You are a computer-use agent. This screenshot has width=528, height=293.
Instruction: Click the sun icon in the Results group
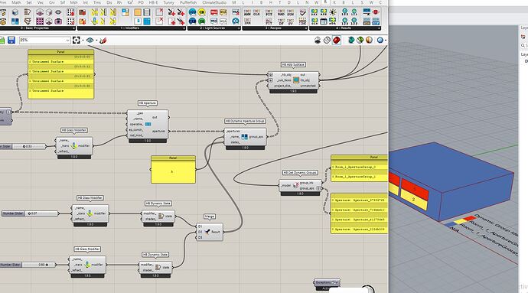pyautogui.click(x=333, y=13)
